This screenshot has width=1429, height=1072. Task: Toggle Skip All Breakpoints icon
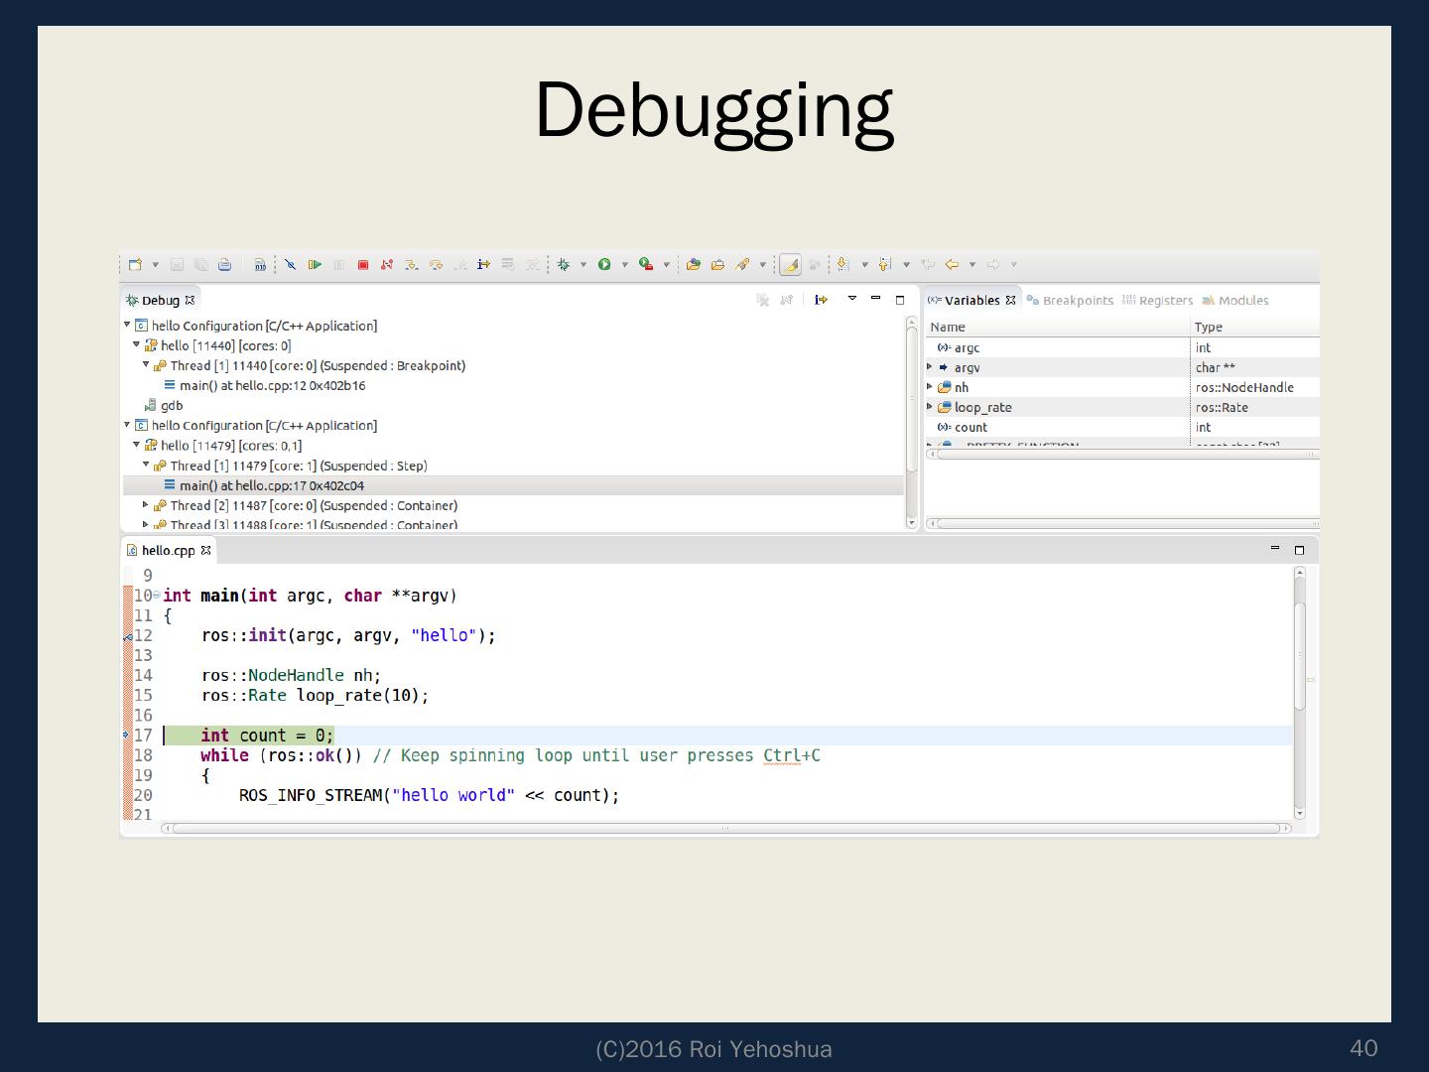point(290,265)
